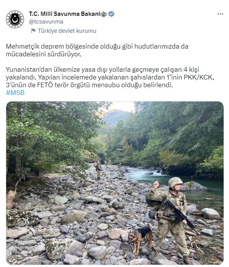Click the distant soldier walking on rocks

coord(98,171)
